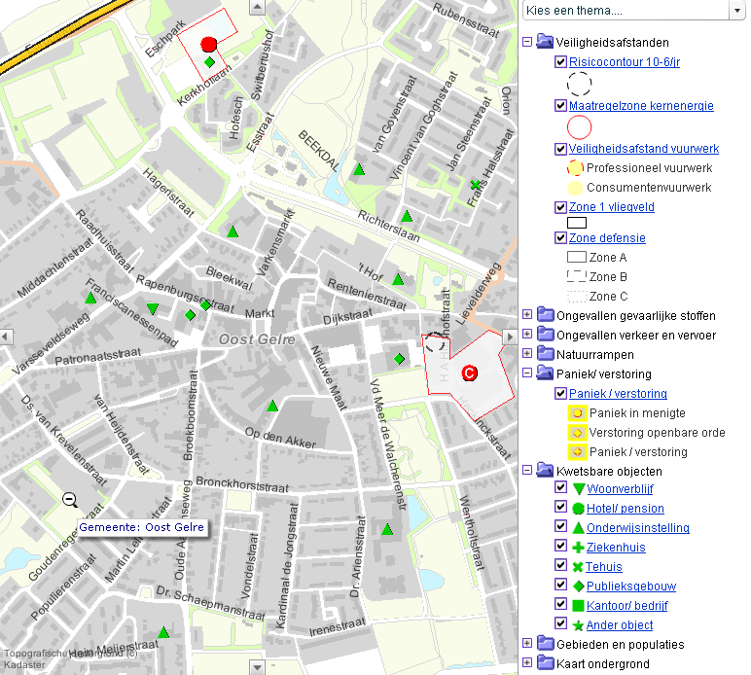
Task: Uncheck the Maatregelzone kernenergie checkbox
Action: (560, 105)
